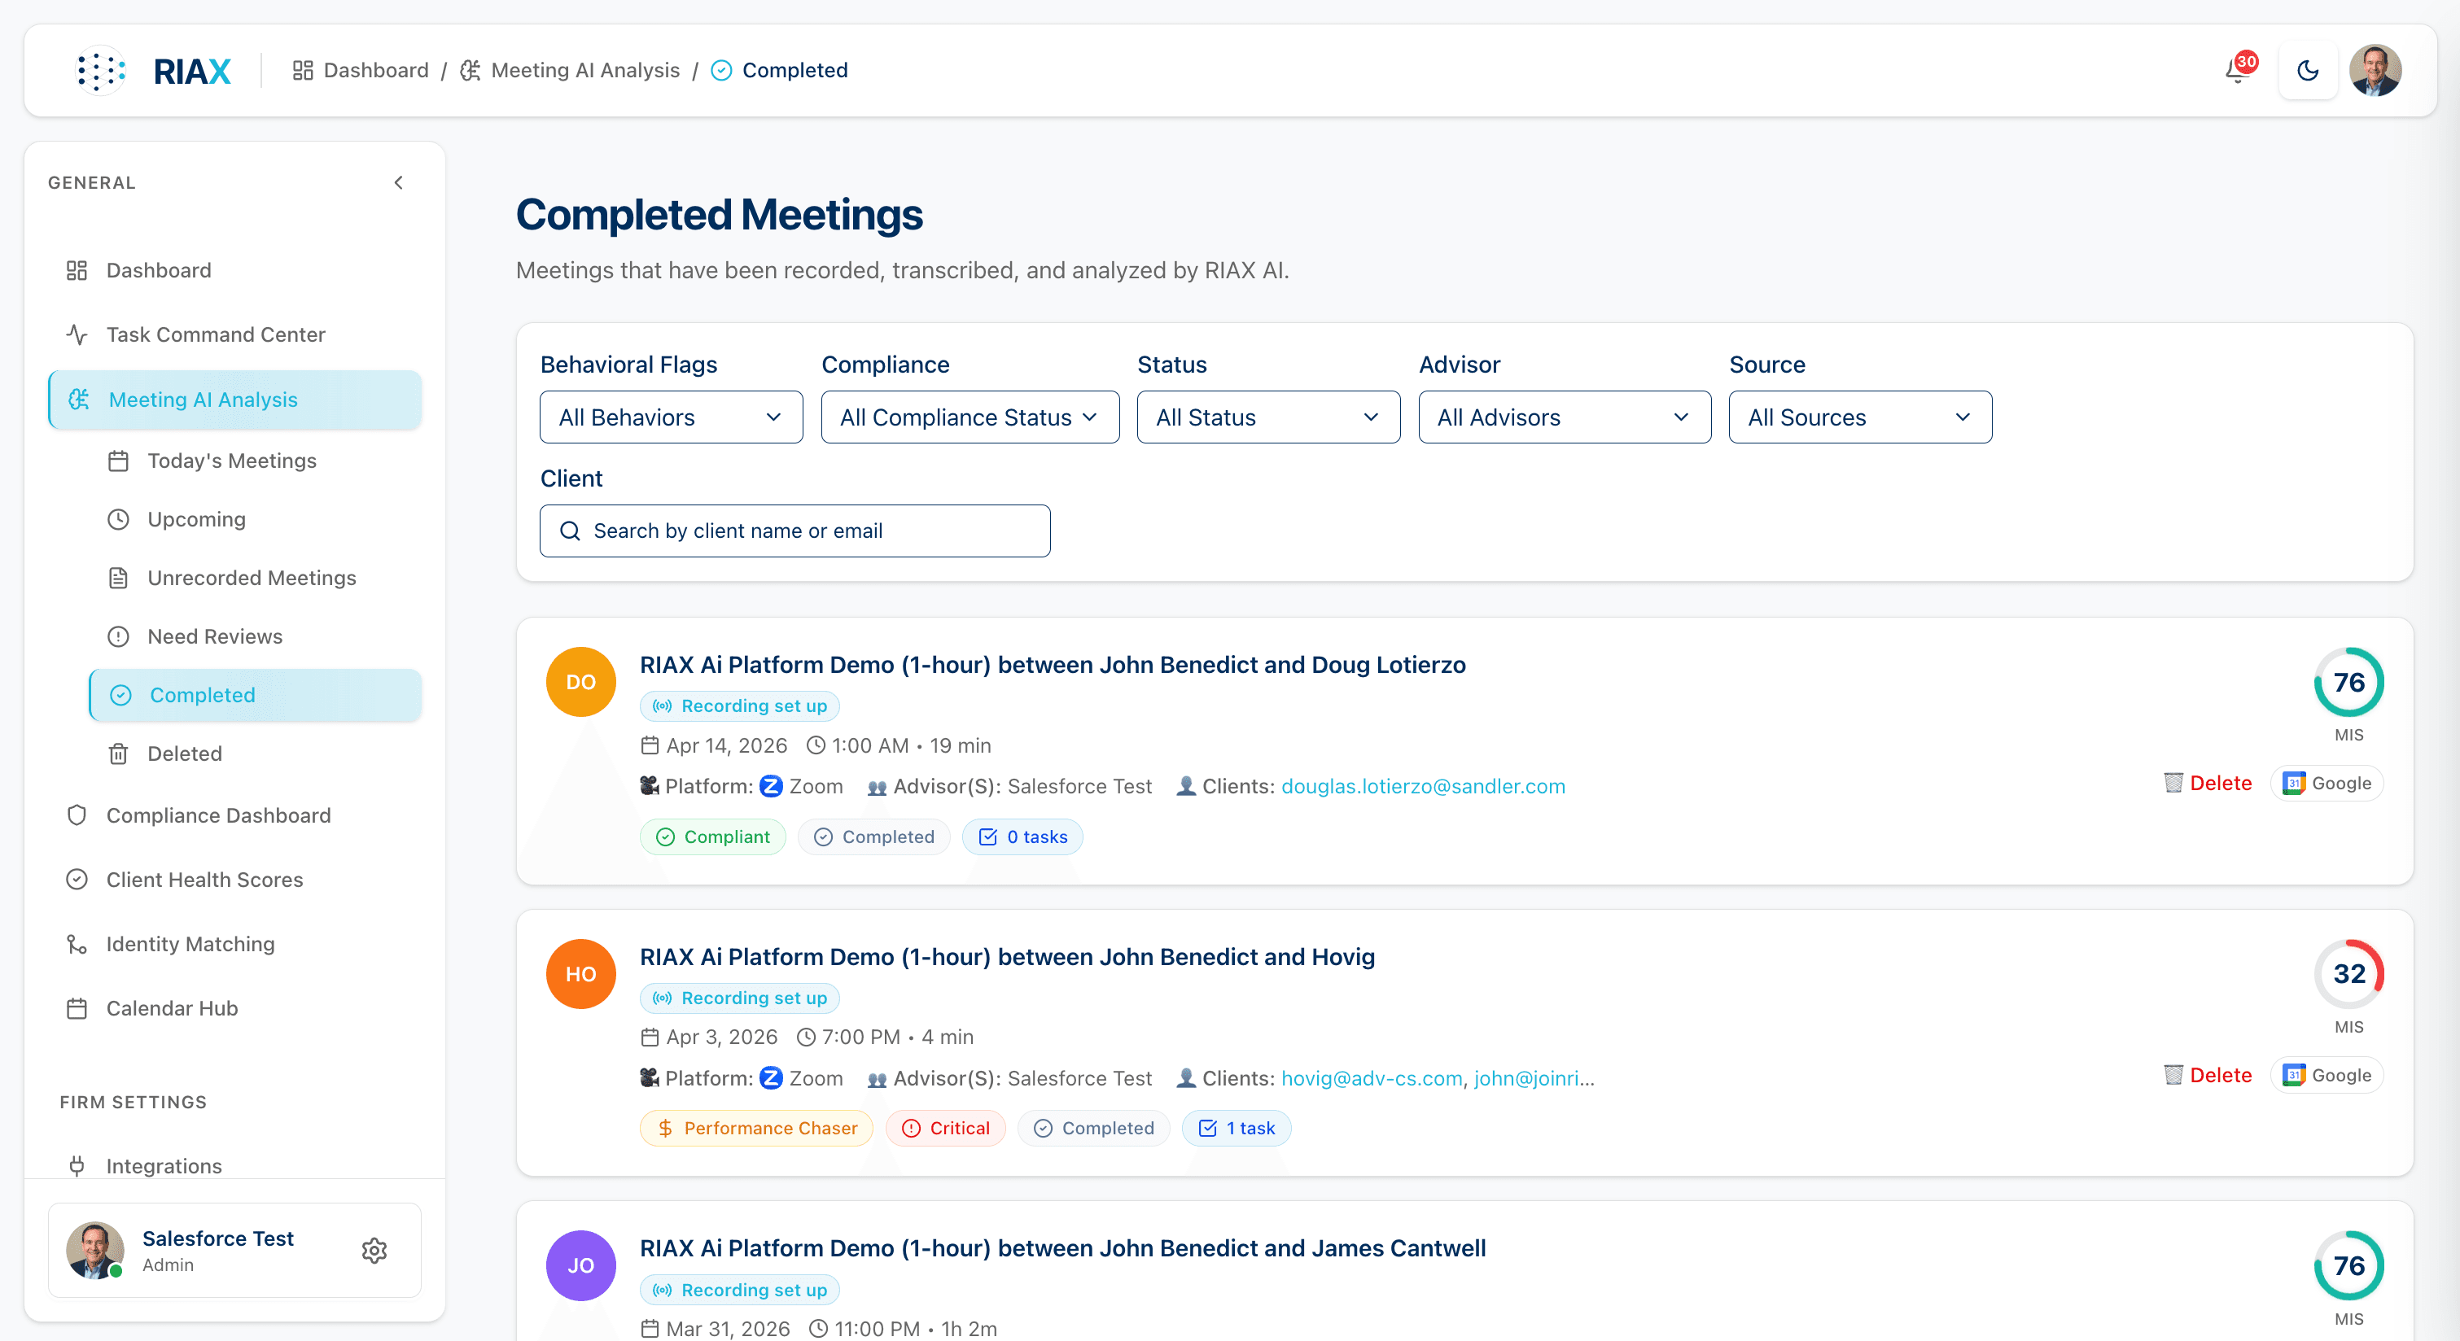Click Critical compliance badge
The height and width of the screenshot is (1341, 2460).
(945, 1129)
